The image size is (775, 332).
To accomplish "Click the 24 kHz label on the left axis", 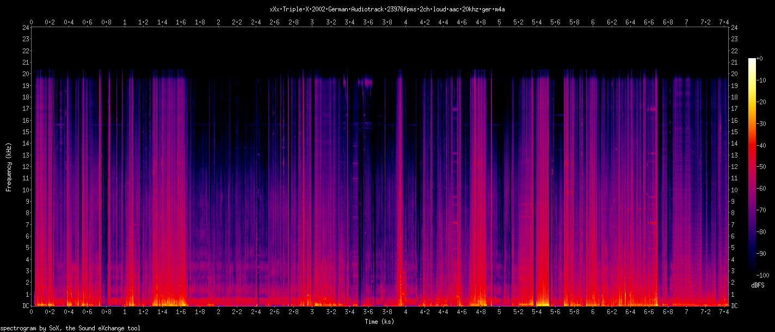I will point(25,28).
